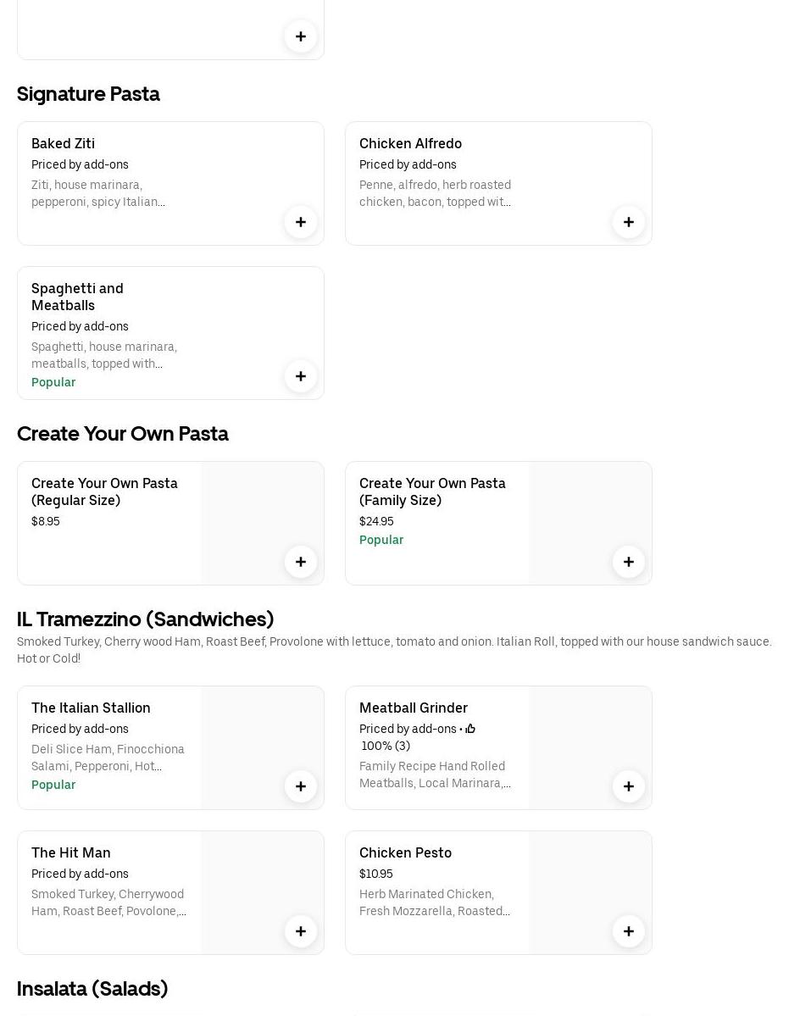Add Baked Ziti with plus icon
This screenshot has height=1016, width=800.
(x=301, y=222)
